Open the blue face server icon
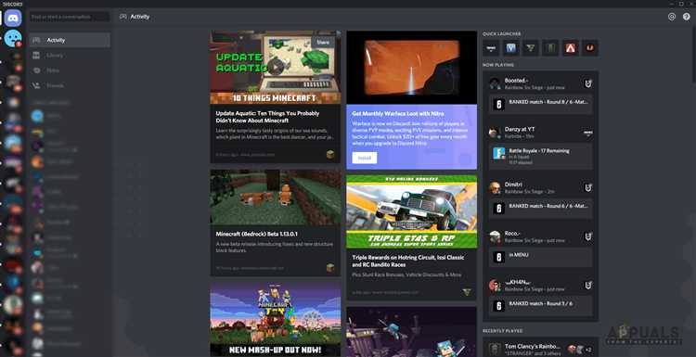696x357 pixels. (13, 39)
